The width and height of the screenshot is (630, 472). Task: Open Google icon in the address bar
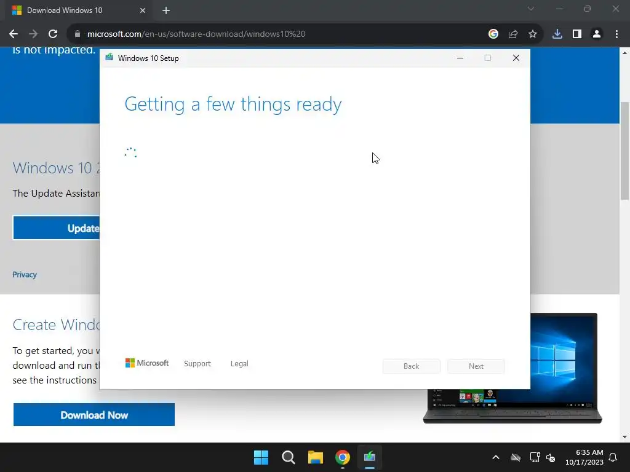[493, 34]
